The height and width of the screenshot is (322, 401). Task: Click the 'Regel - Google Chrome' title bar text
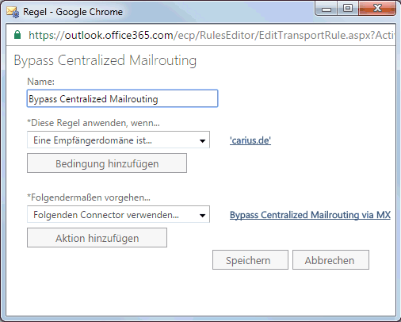coord(73,12)
